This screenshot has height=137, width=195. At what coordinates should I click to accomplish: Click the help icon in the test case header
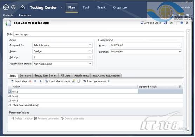pos(182,23)
